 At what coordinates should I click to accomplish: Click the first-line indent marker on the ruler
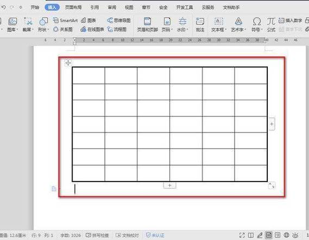[x=75, y=39]
